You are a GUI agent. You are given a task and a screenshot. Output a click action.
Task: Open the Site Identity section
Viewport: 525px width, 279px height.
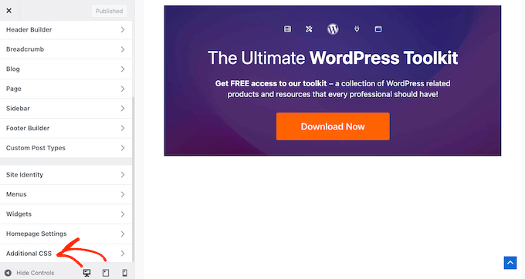pos(66,175)
